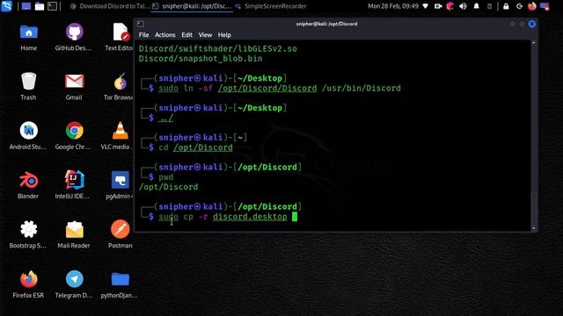
Task: Click the discord.desktop text in the command
Action: click(x=250, y=217)
